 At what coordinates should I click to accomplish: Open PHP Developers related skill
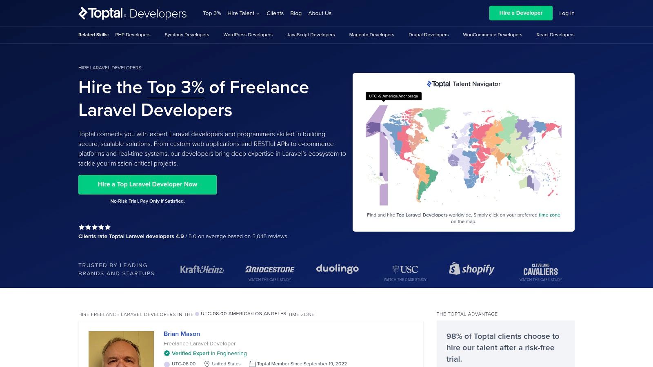coord(133,35)
